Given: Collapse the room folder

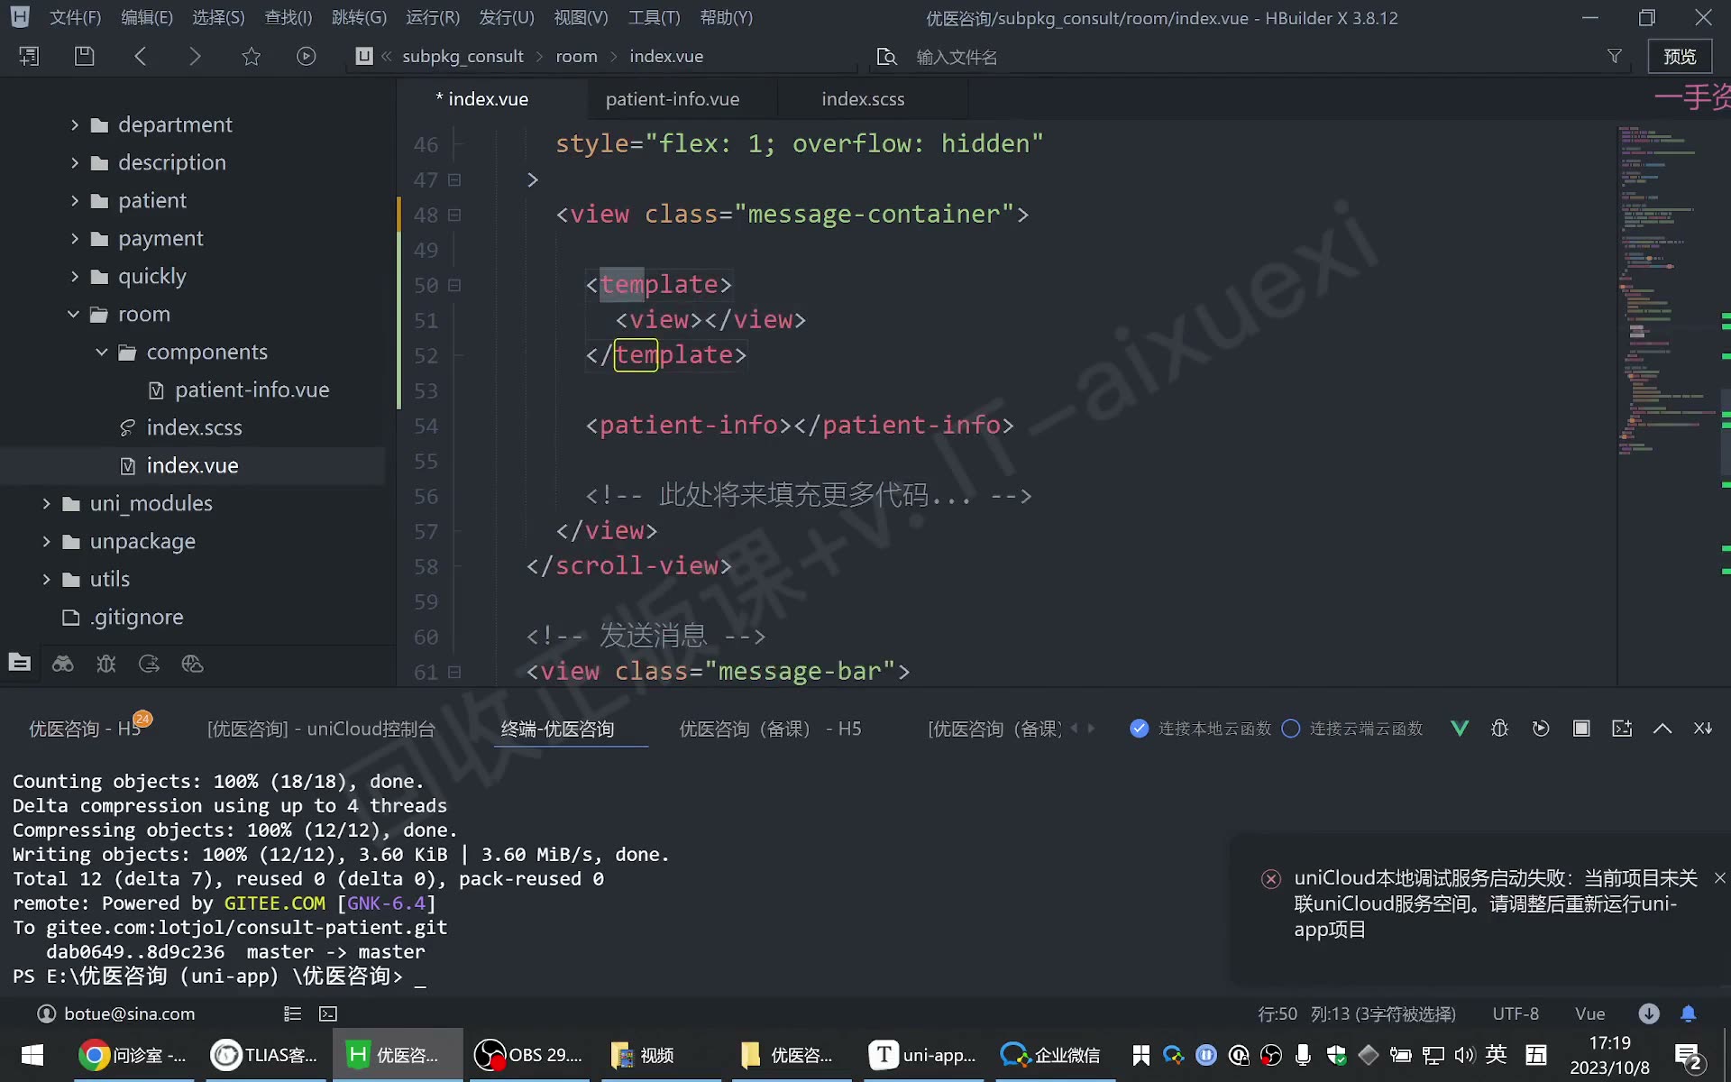Looking at the screenshot, I should [x=73, y=314].
